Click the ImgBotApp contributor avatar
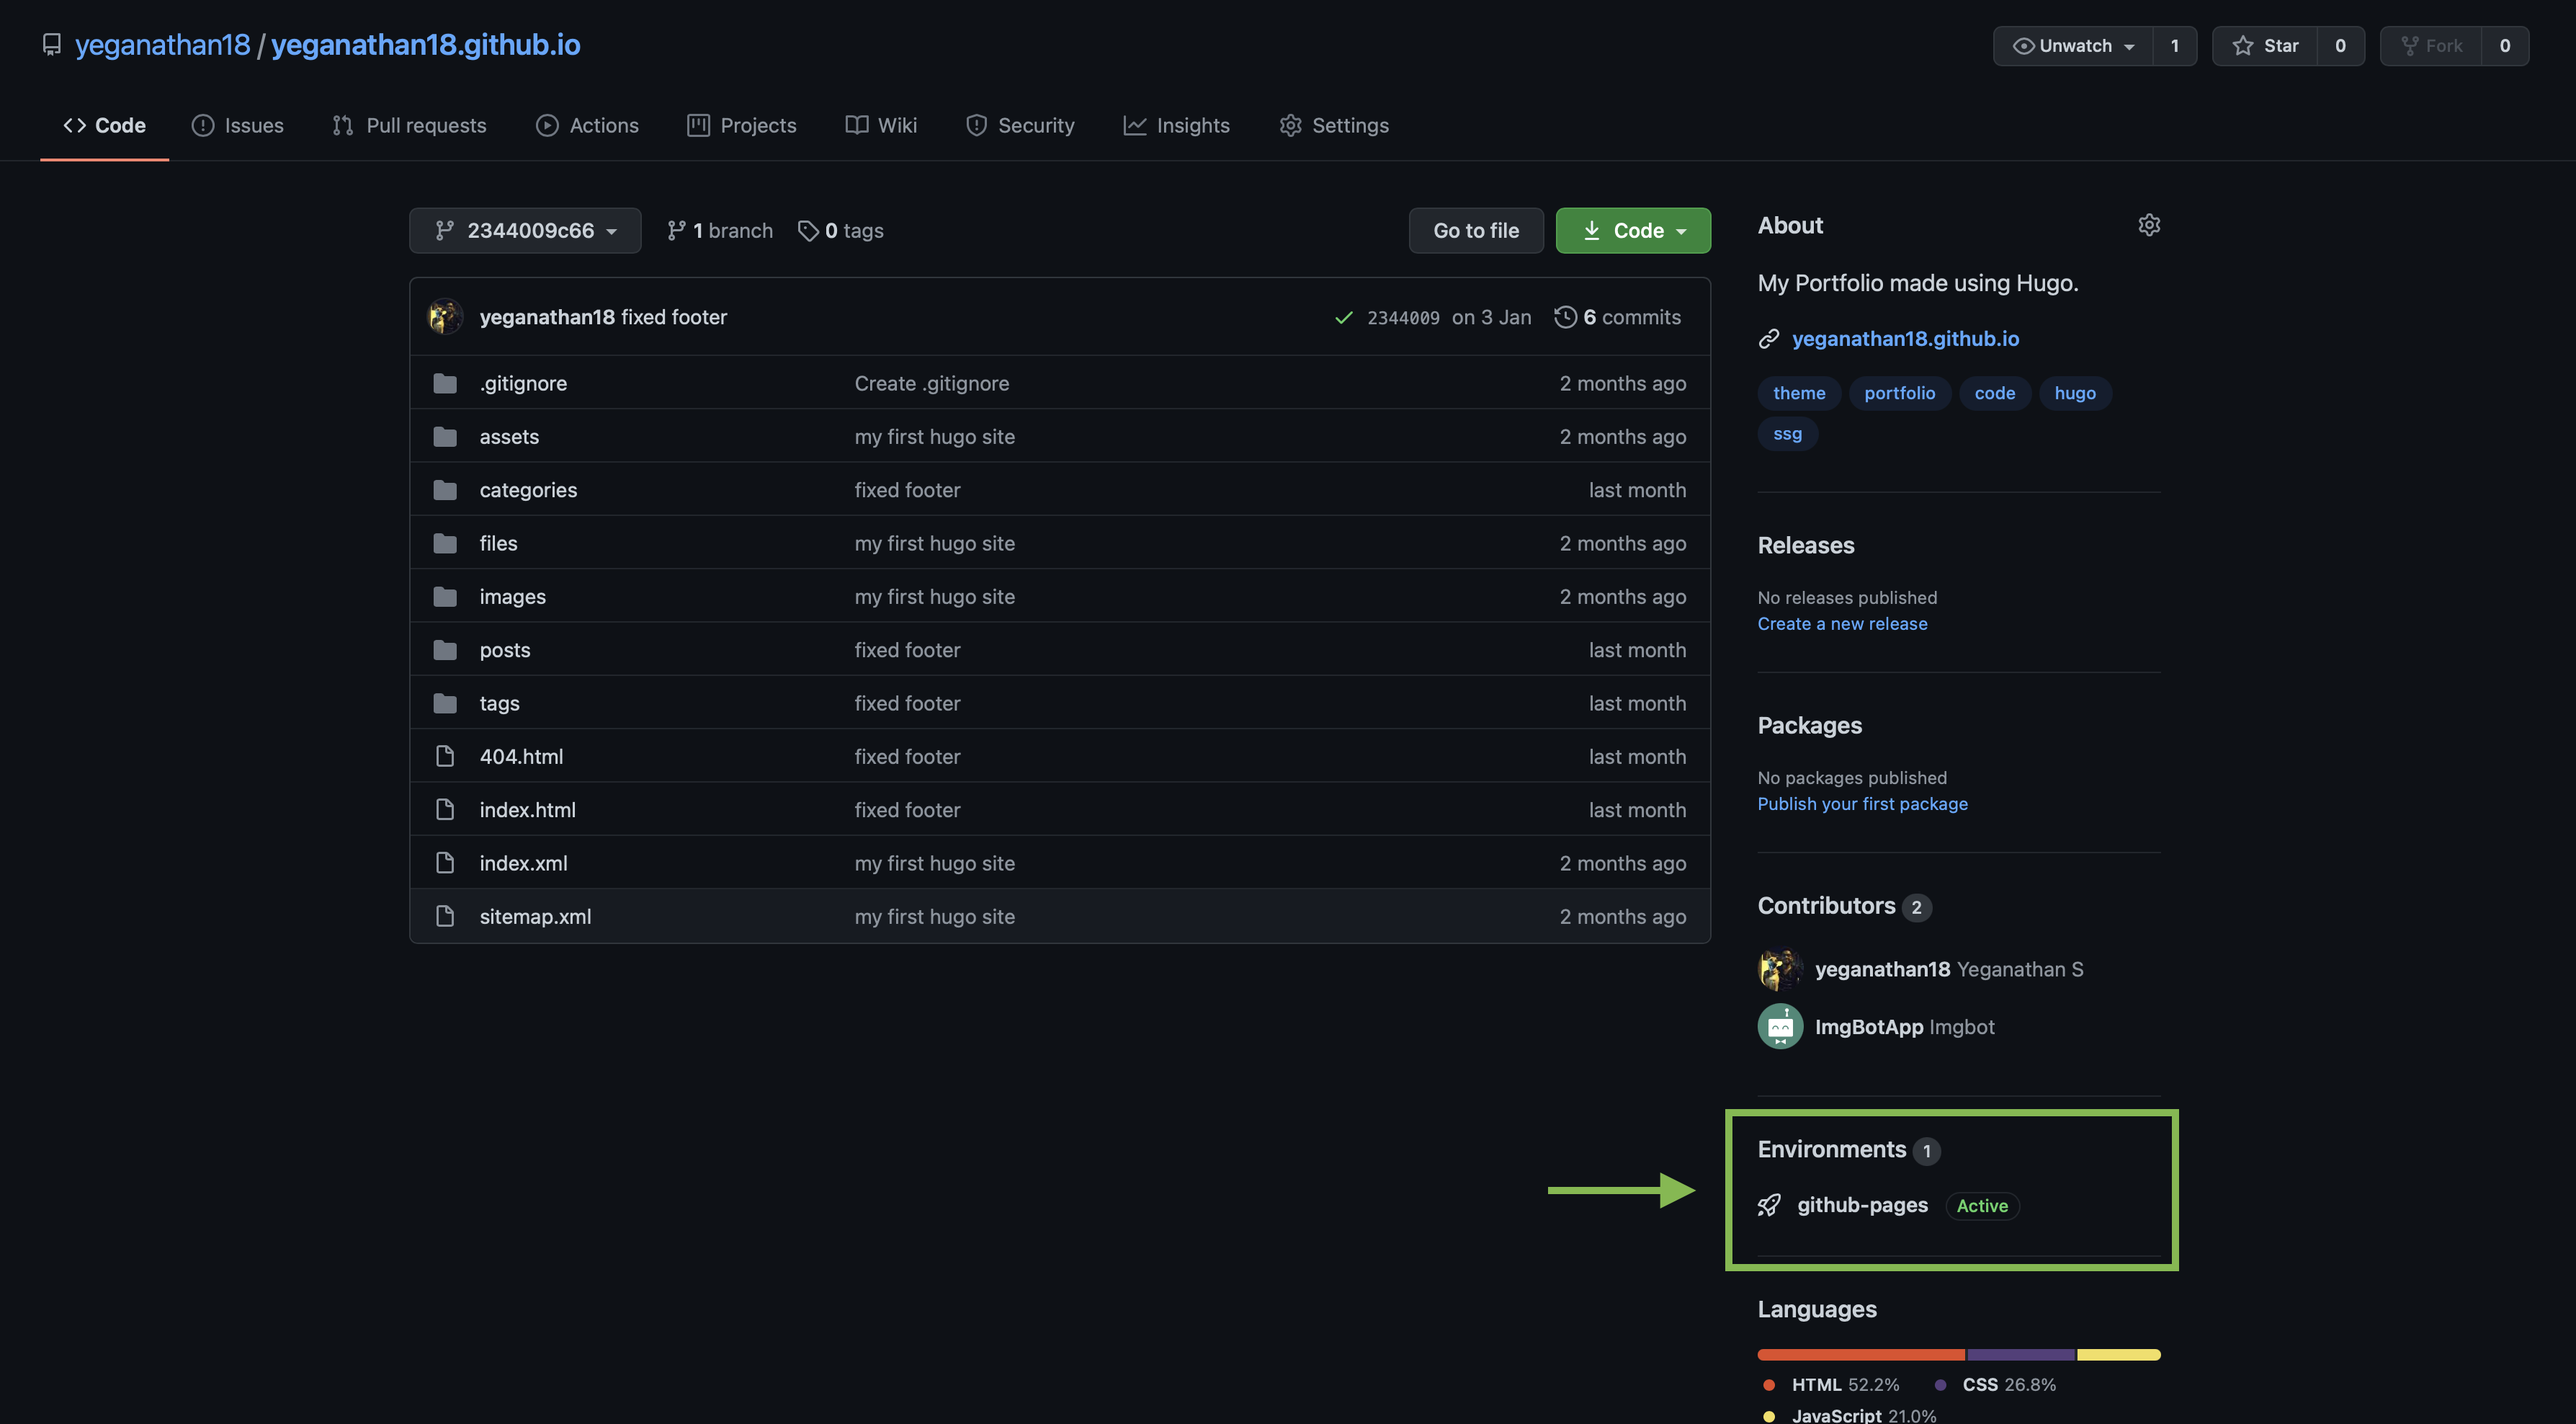This screenshot has width=2576, height=1424. [1780, 1027]
